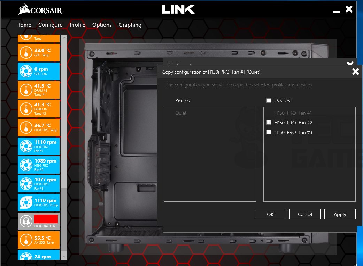The image size is (363, 266).
Task: Open the Profile tab
Action: [x=78, y=25]
